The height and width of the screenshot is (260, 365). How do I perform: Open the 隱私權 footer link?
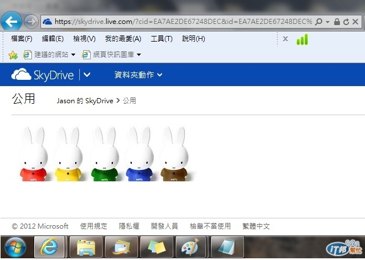129,226
